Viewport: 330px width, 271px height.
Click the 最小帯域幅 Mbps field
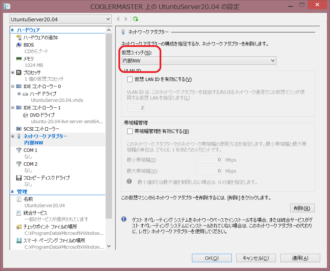tap(209, 160)
